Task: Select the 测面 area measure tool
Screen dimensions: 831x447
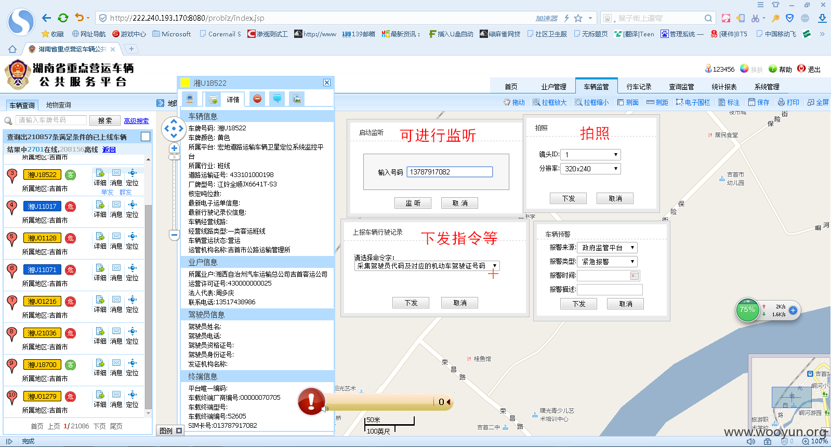Action: pos(628,102)
